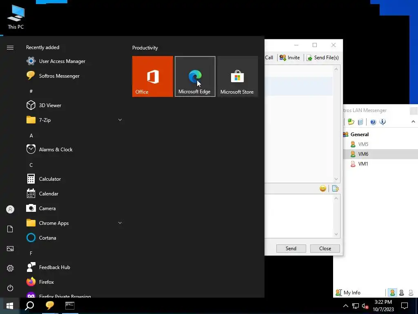The image size is (418, 314).
Task: Set status to Offline white user icon
Action: pyautogui.click(x=411, y=293)
